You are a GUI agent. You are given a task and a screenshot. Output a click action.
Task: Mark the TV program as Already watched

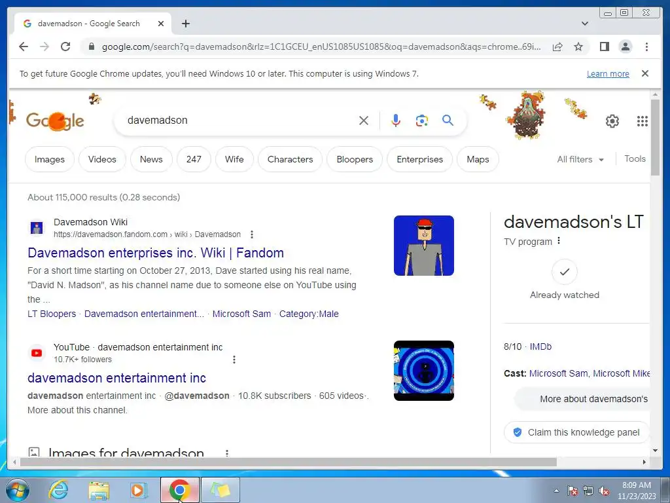click(x=565, y=272)
